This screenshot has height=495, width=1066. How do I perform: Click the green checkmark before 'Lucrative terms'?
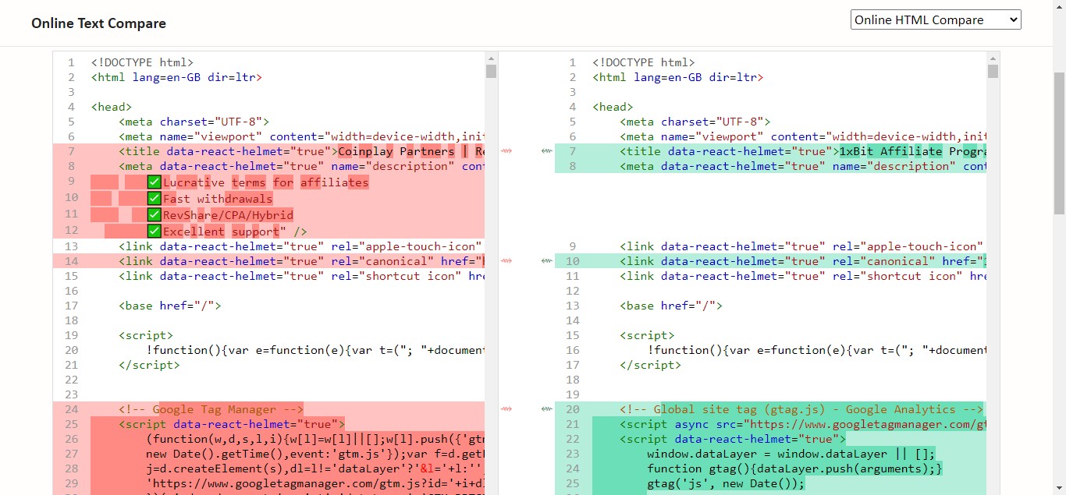pos(154,182)
